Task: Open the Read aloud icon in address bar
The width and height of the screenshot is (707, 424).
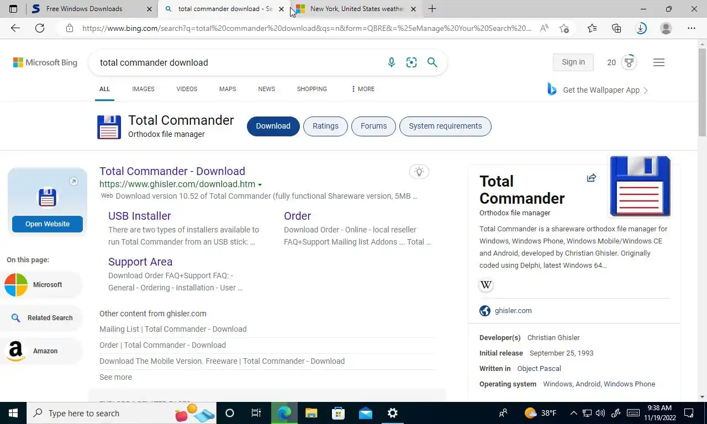Action: click(544, 28)
